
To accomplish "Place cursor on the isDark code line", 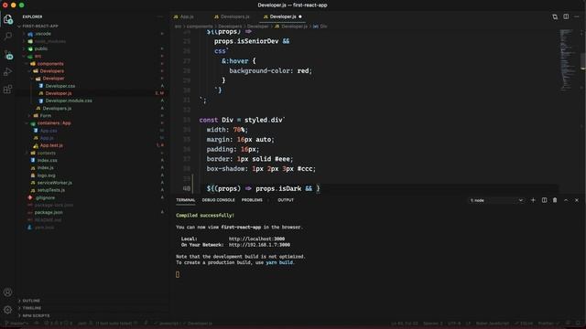I will click(263, 189).
